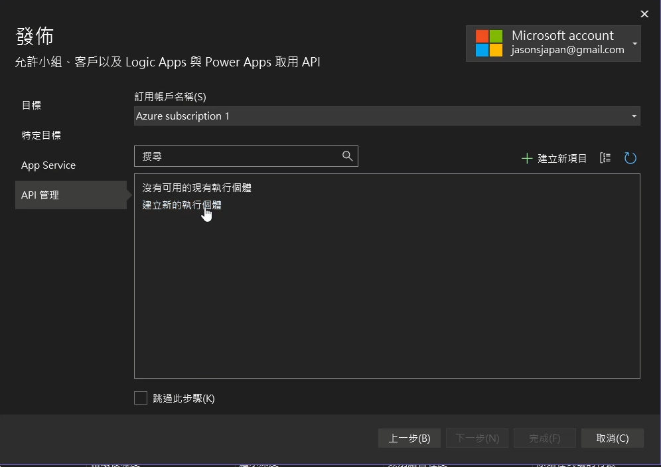
Task: Open the Azure subscription 1 dropdown
Action: click(387, 116)
